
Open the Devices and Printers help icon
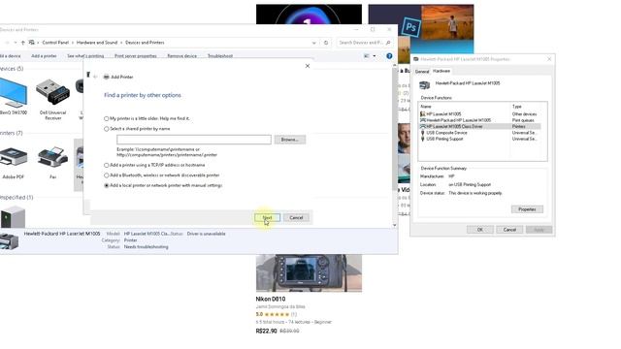coord(389,56)
